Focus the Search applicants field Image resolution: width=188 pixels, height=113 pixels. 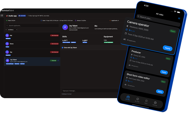pos(32,26)
